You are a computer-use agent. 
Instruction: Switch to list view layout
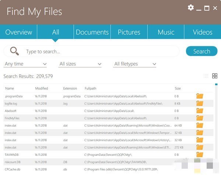pyautogui.click(x=206, y=76)
